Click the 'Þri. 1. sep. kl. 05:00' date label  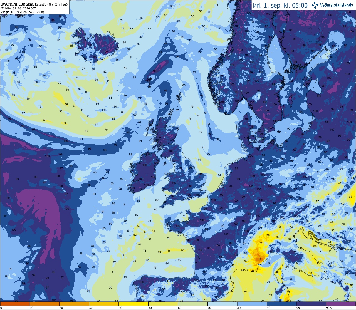[x=280, y=5]
